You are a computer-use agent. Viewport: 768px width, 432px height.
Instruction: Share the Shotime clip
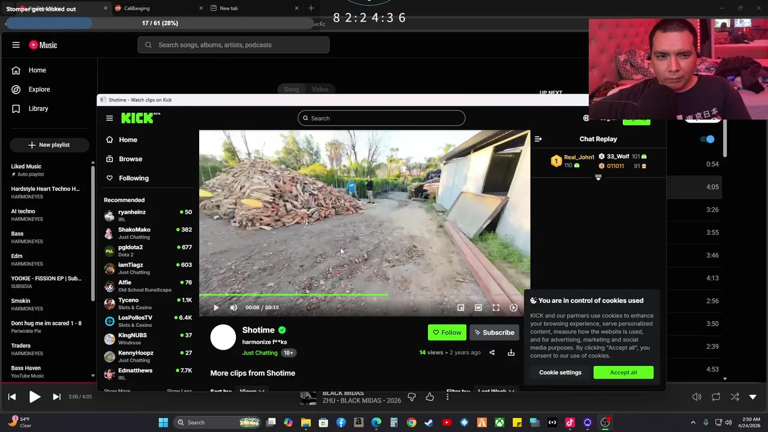pyautogui.click(x=492, y=353)
